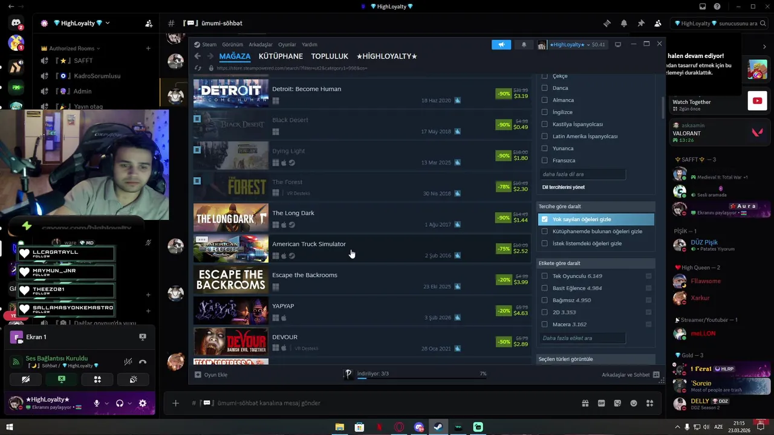Check the Bağımsız tag checkbox
The height and width of the screenshot is (435, 774).
(544, 300)
